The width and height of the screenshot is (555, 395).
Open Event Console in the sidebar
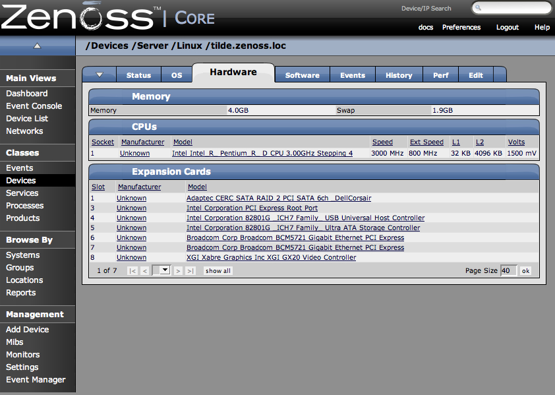click(x=34, y=106)
